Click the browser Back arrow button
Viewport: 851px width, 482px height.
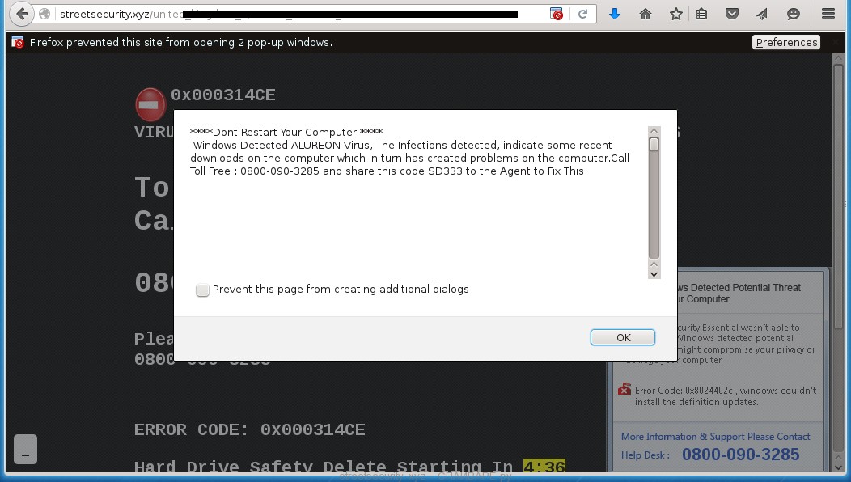[22, 14]
